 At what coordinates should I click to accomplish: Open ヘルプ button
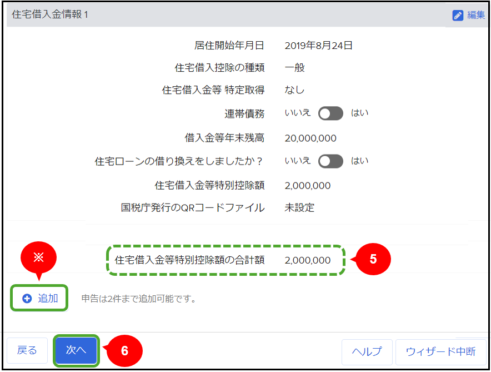click(367, 352)
